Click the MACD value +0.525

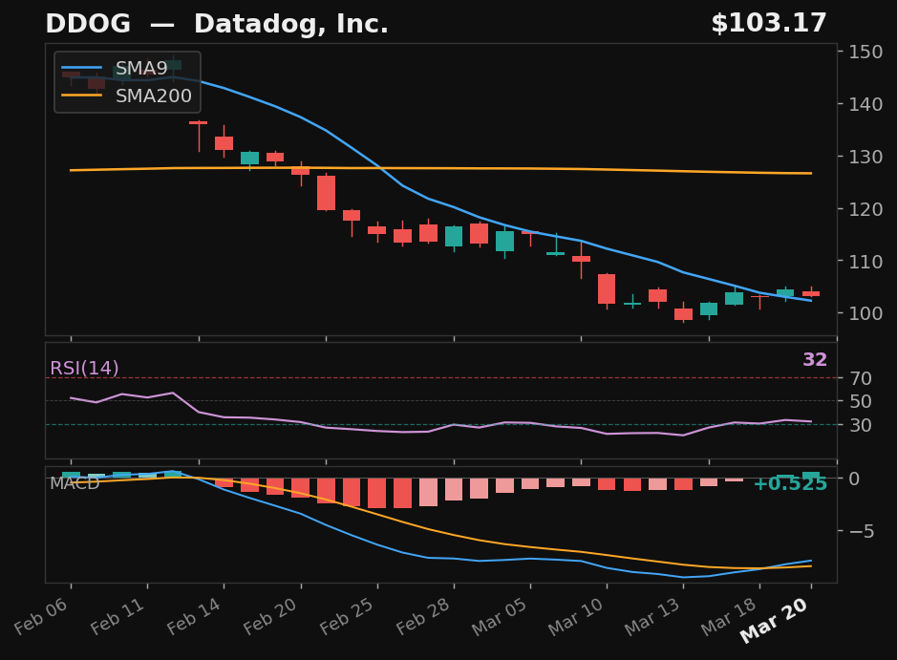[x=790, y=484]
